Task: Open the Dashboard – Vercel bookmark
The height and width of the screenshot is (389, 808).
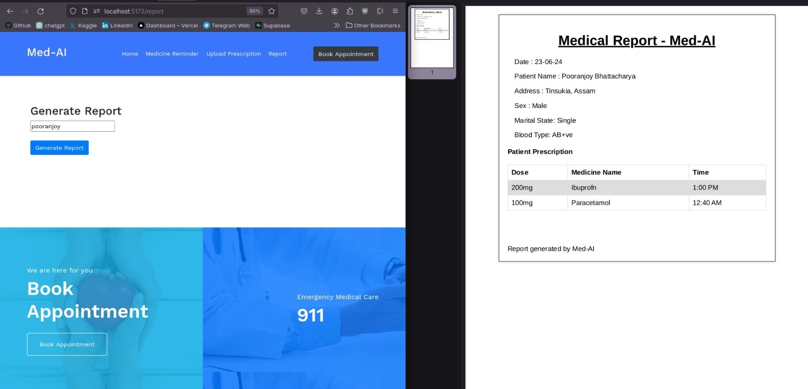Action: point(168,25)
